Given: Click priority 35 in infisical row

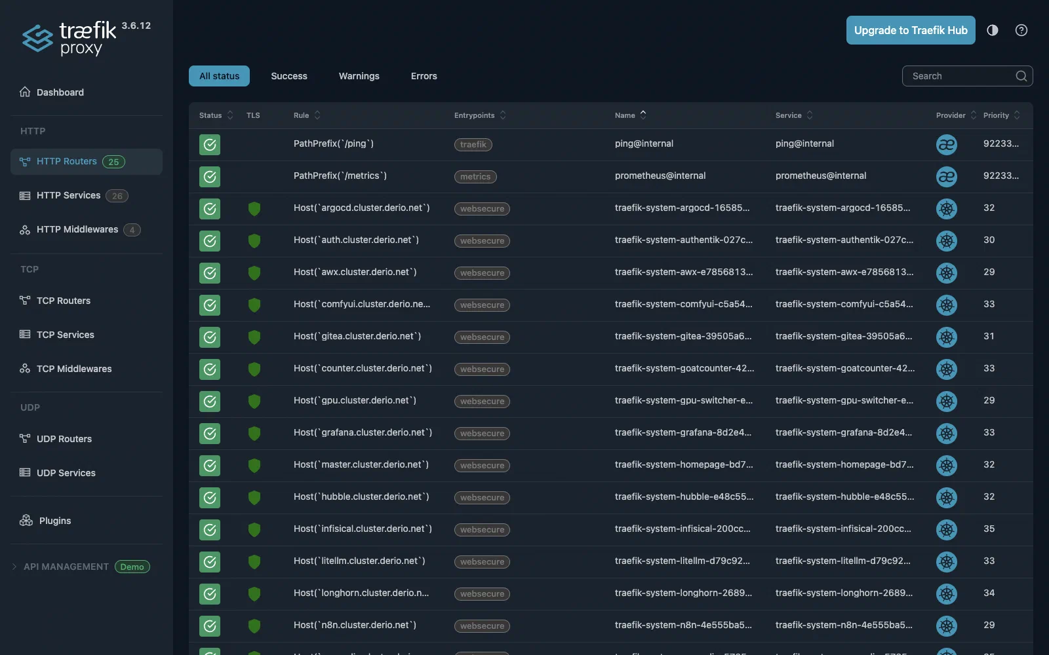Looking at the screenshot, I should coord(989,529).
